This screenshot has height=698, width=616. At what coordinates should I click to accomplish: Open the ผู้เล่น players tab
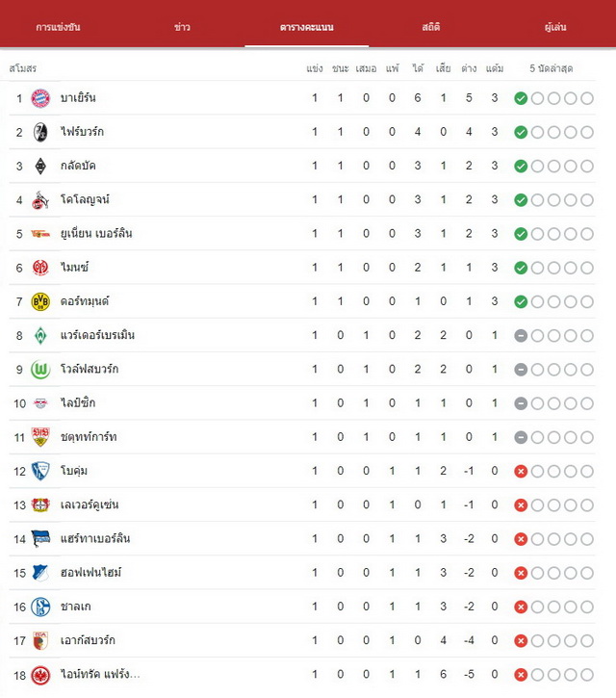point(555,27)
